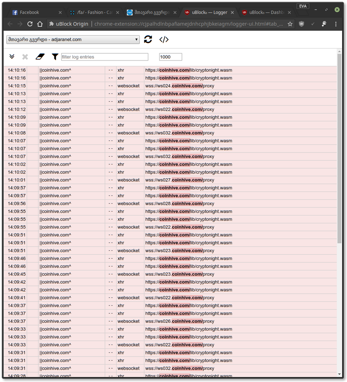Screen dimensions: 347x382
Task: Go to the browser Home icon
Action: point(40,24)
